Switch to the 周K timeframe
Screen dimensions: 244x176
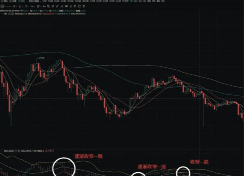click(x=149, y=1)
